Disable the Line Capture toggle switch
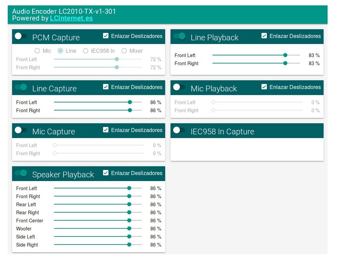The image size is (337, 264). (x=21, y=87)
